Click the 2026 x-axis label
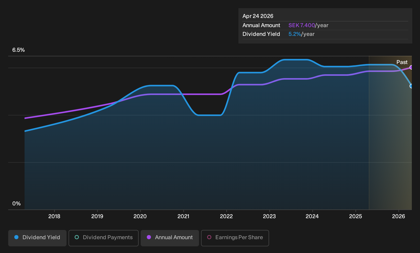 pos(399,216)
